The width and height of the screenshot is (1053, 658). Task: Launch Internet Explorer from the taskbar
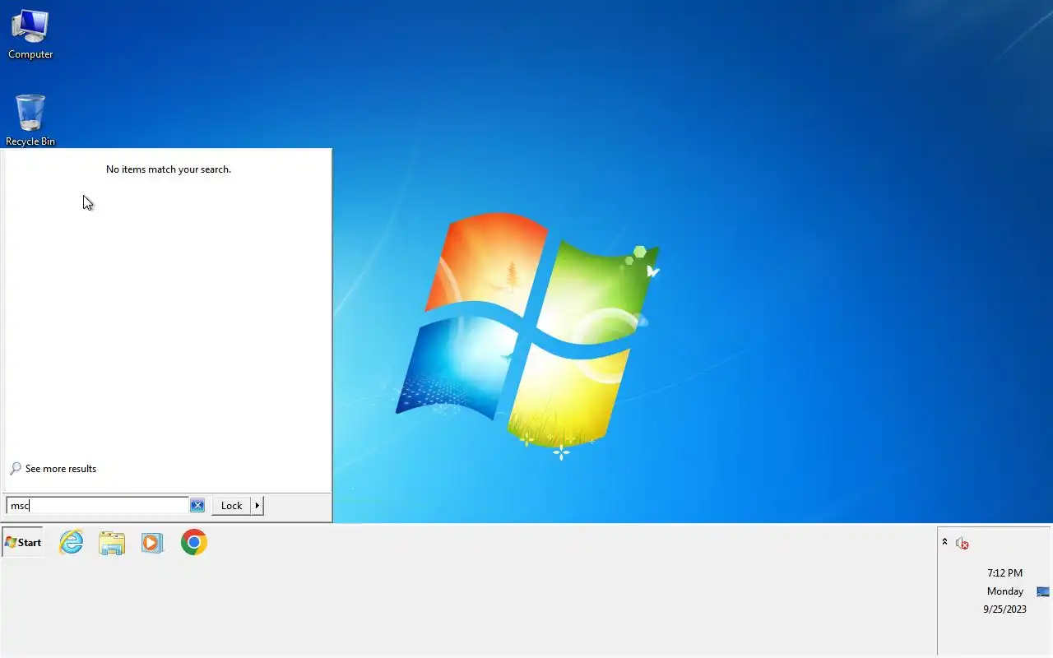tap(72, 542)
